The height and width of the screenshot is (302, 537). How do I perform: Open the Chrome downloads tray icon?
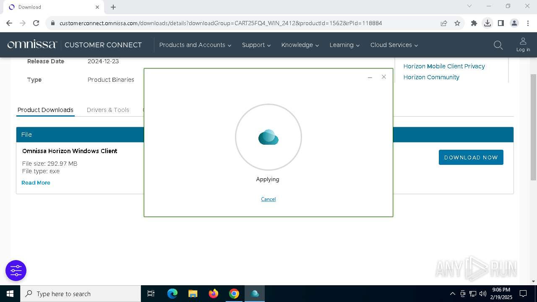487,23
